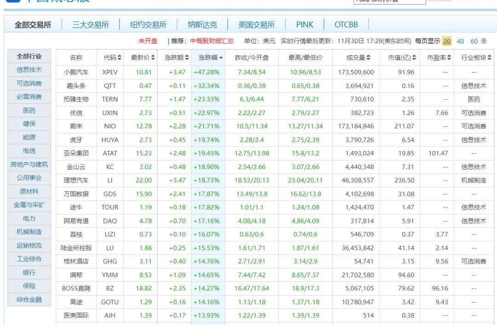Filter by 机械制造 industry in sidebar
Screen dimensions: 497x325
(29, 232)
